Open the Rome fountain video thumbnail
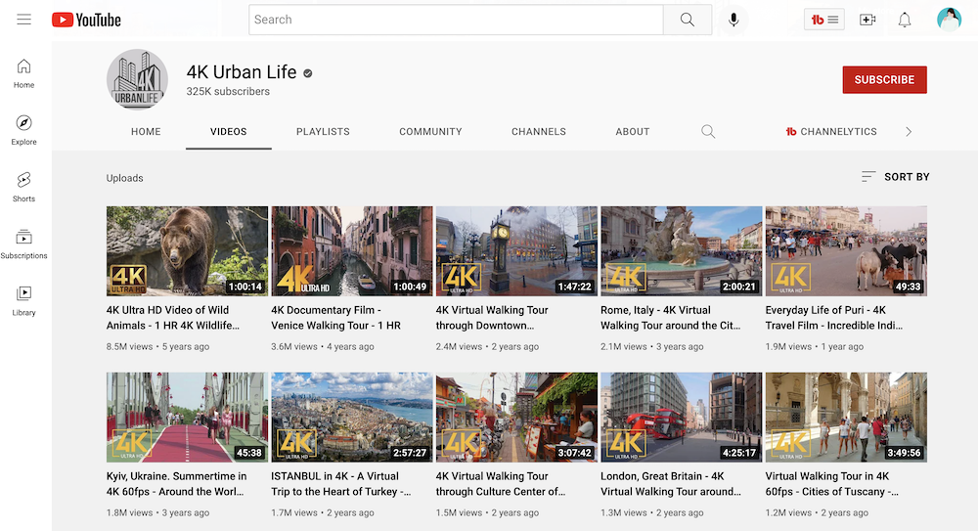This screenshot has width=978, height=531. 681,251
